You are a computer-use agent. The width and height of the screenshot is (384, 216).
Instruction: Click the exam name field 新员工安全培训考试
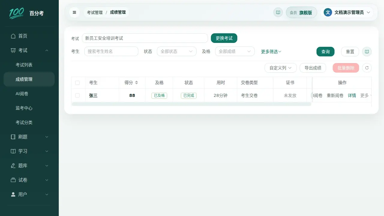pyautogui.click(x=145, y=38)
